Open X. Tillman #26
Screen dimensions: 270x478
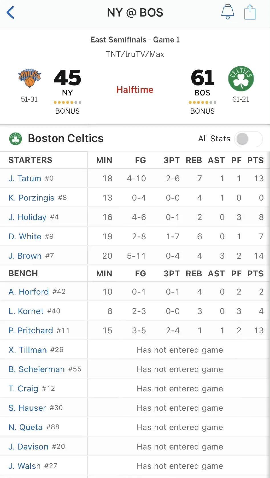(x=36, y=350)
